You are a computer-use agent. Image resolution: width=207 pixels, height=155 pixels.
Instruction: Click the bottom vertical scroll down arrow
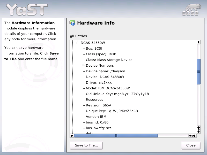tap(198, 131)
